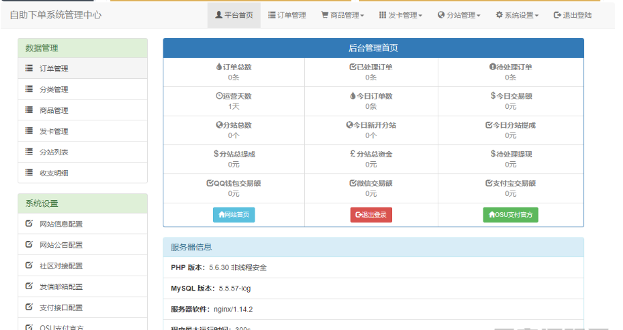This screenshot has height=330, width=623.
Task: Select 分类管理 in the sidebar
Action: pyautogui.click(x=82, y=89)
